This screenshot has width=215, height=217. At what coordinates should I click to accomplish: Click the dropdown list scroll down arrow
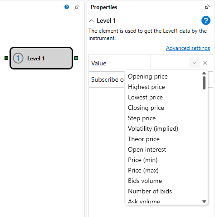click(x=204, y=202)
